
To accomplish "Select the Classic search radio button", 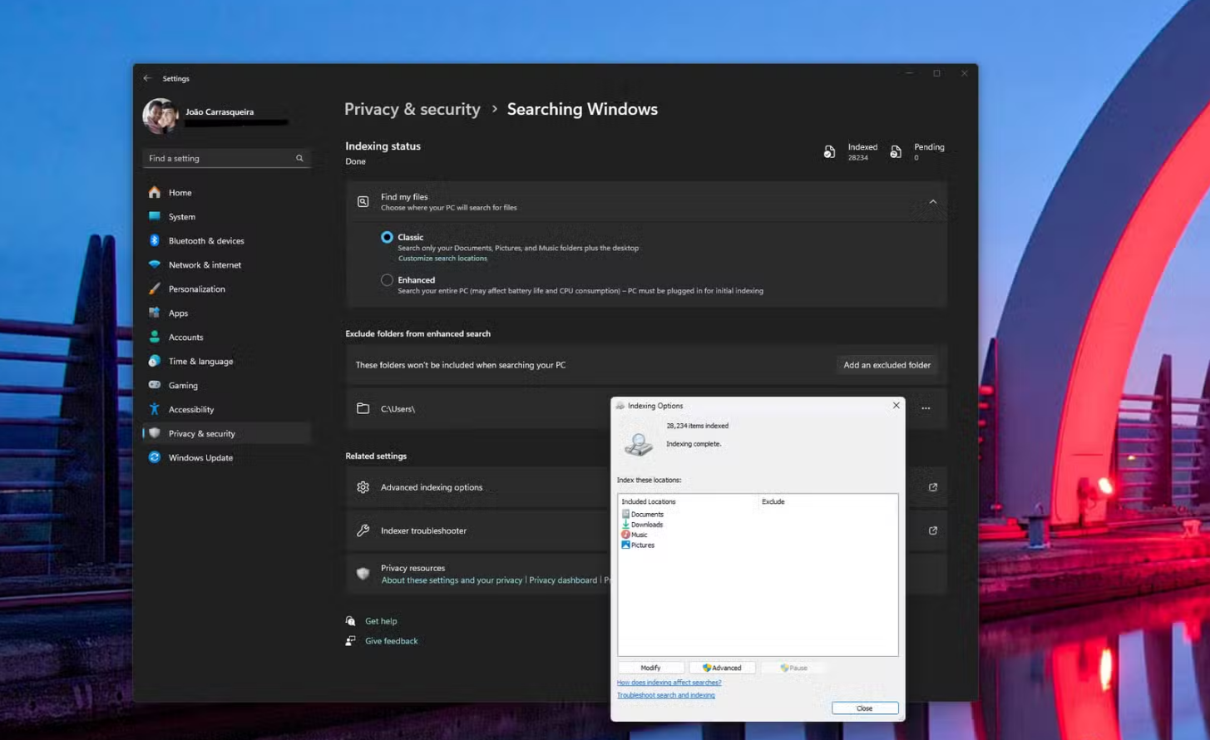I will click(387, 237).
